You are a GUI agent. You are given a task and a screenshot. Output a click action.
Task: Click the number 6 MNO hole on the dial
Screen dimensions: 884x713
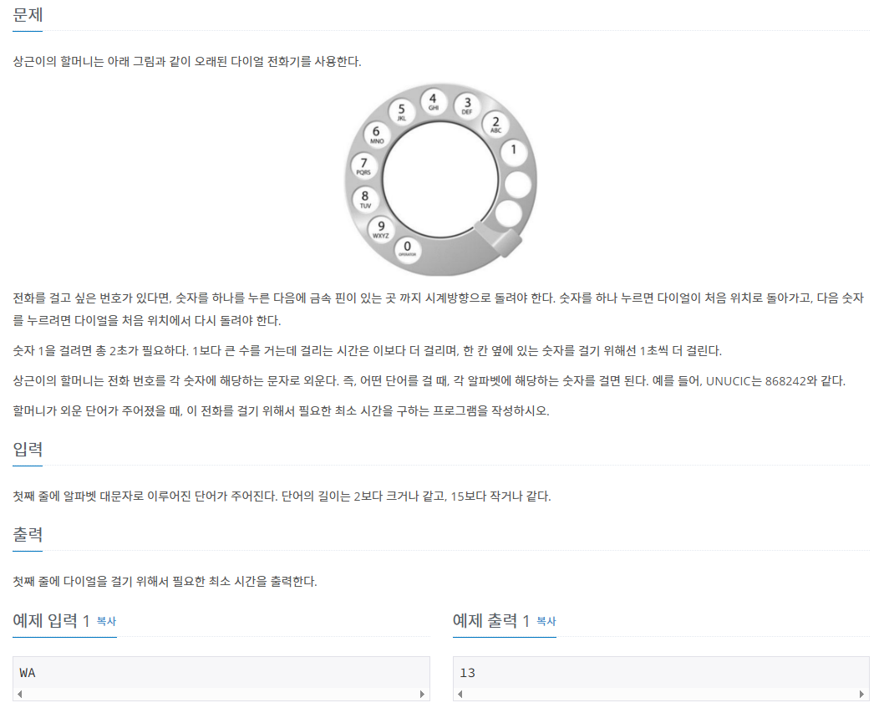[x=376, y=135]
